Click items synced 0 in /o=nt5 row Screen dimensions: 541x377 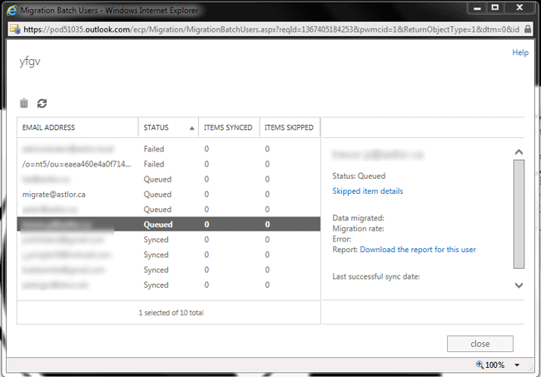(206, 164)
